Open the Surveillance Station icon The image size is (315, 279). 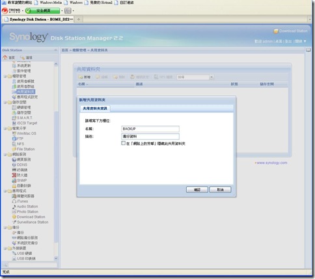[x=14, y=222]
